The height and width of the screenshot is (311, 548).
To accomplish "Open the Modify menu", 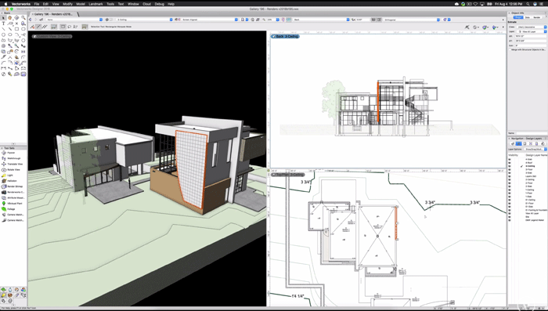I will click(x=67, y=4).
